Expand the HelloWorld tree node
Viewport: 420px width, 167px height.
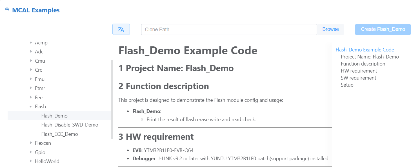pyautogui.click(x=31, y=161)
